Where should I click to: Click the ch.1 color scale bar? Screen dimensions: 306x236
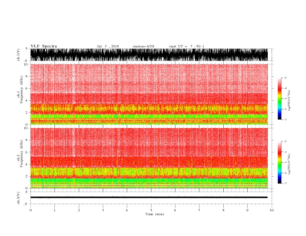click(279, 99)
